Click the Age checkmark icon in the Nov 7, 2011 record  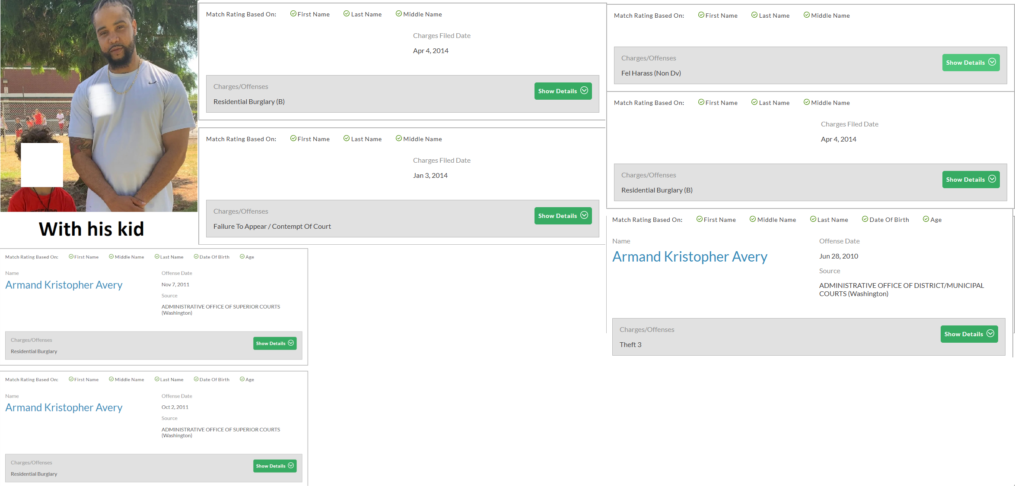tap(242, 256)
